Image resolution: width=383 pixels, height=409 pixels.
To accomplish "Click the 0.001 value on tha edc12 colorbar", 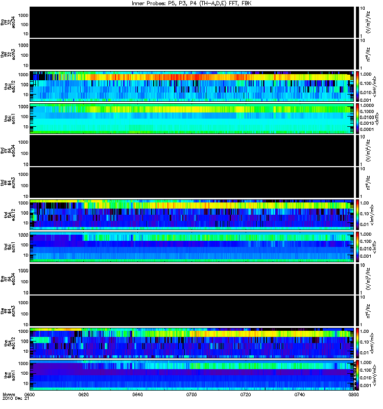I will (x=366, y=100).
